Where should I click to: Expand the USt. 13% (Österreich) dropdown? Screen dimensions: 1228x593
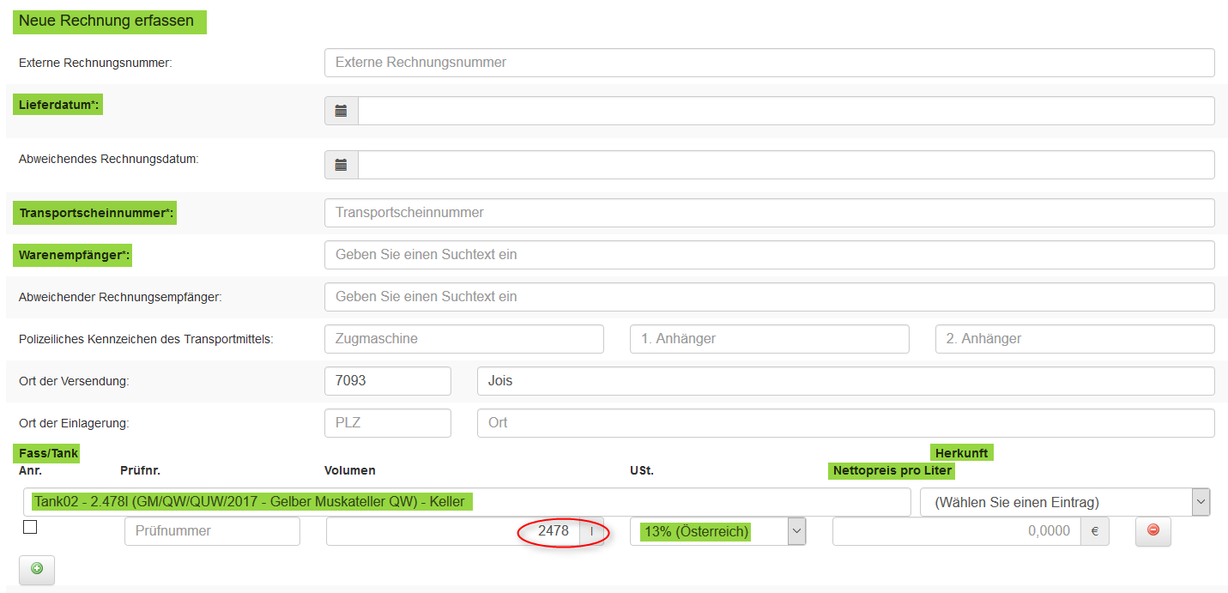[717, 531]
